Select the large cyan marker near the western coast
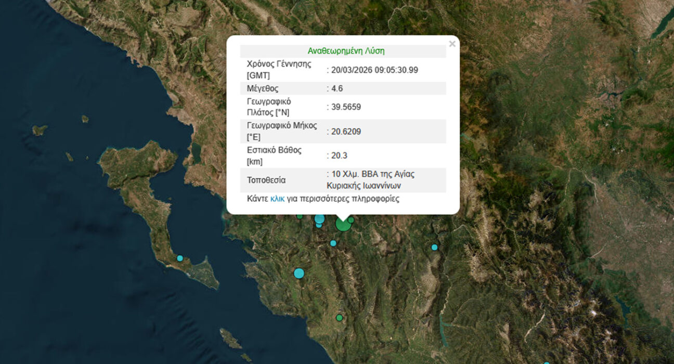 [x=299, y=273]
